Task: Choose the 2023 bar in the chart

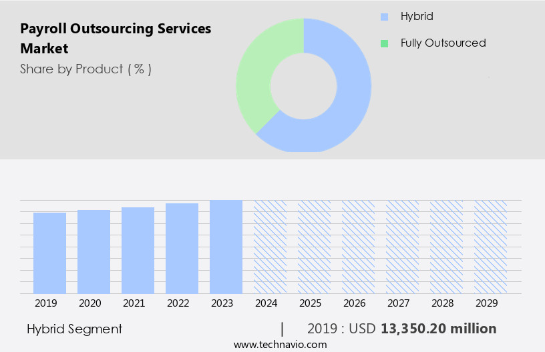Action: coord(226,247)
